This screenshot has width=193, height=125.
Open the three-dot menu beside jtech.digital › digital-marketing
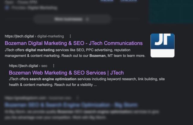[70, 36]
